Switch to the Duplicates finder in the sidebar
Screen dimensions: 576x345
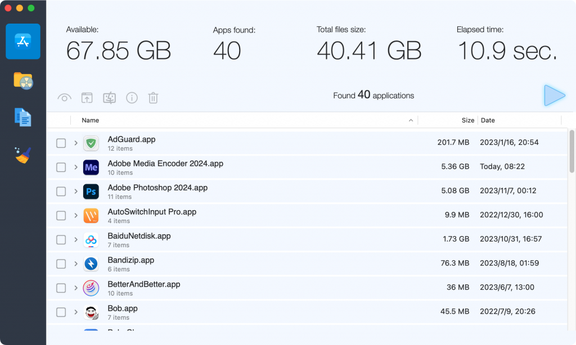tap(22, 117)
